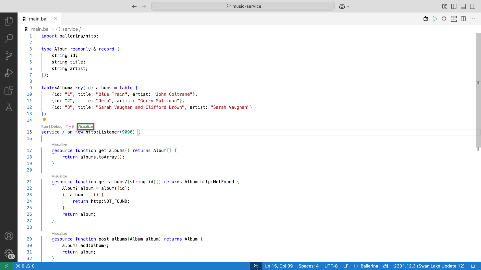Screen dimensions: 481x270
Task: Click the "Gerry Mulligan" string
Action: coord(158,101)
